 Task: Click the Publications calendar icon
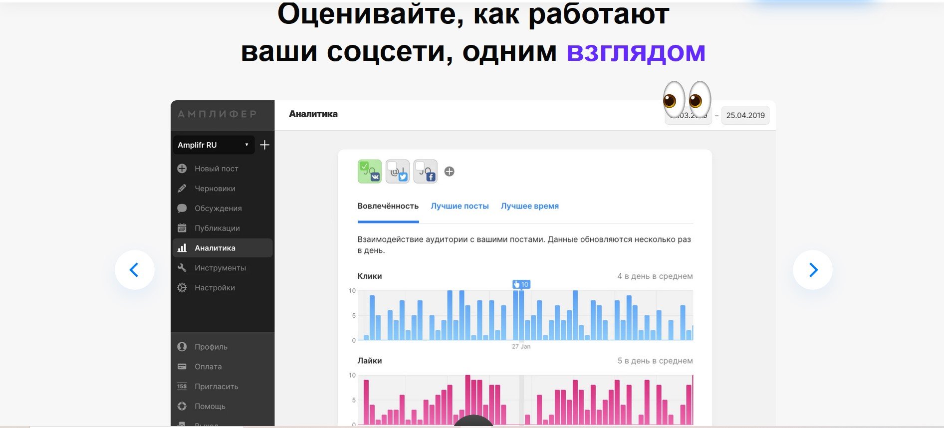182,228
